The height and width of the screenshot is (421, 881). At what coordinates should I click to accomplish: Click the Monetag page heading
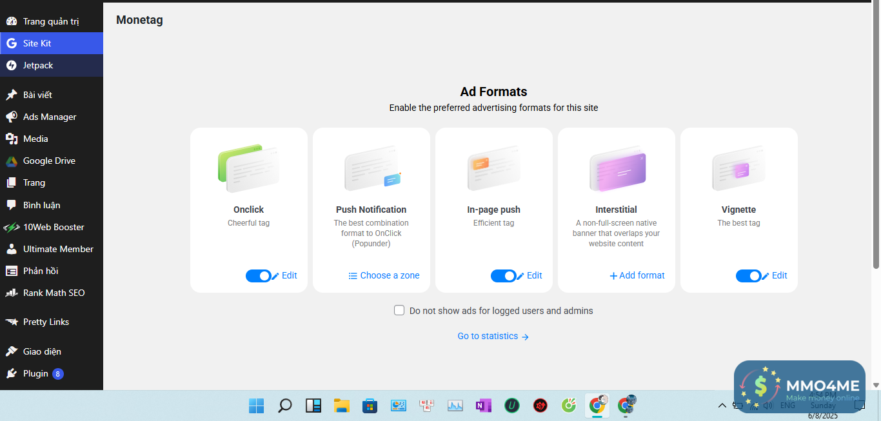click(x=139, y=20)
